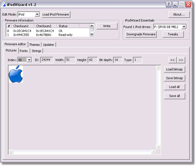This screenshot has height=166, width=196.
Task: Click the Save bitmap button
Action: click(174, 78)
